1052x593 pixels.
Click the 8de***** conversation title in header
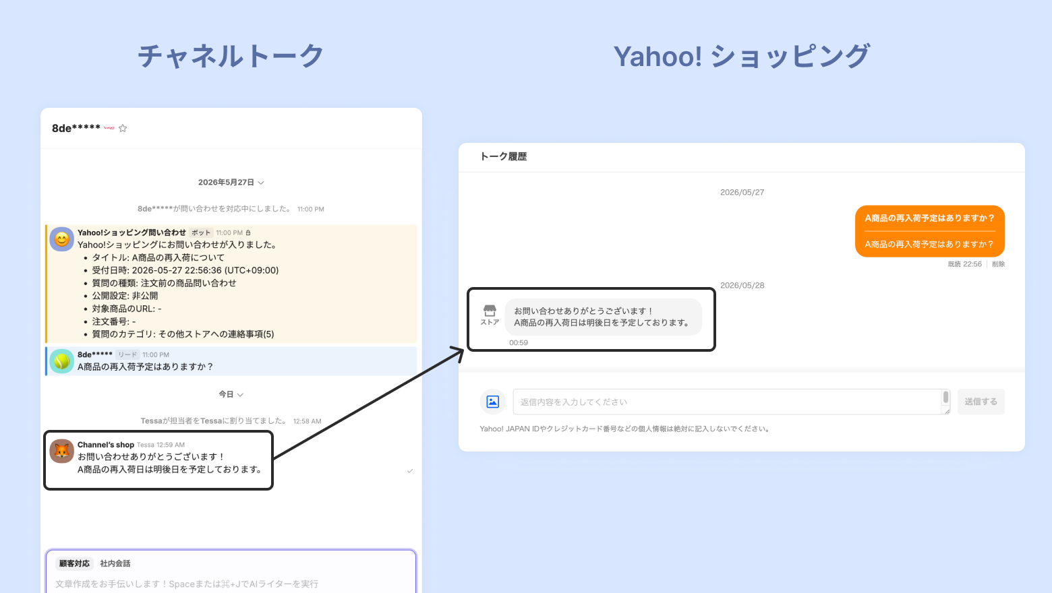[x=76, y=128]
